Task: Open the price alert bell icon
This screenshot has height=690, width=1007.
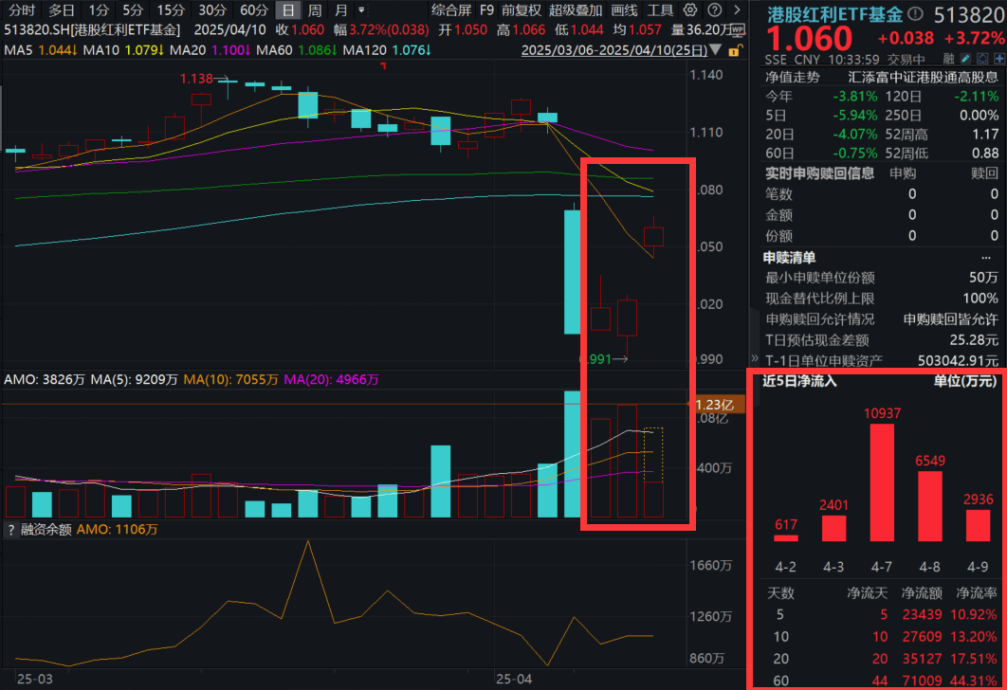Action: point(983,57)
